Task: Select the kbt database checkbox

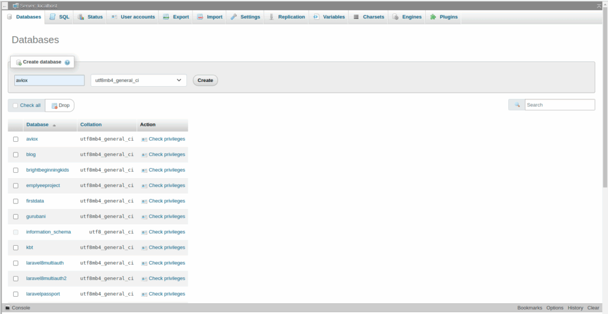Action: point(16,248)
